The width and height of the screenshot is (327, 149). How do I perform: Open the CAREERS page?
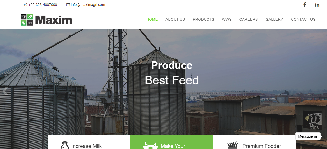point(249,19)
